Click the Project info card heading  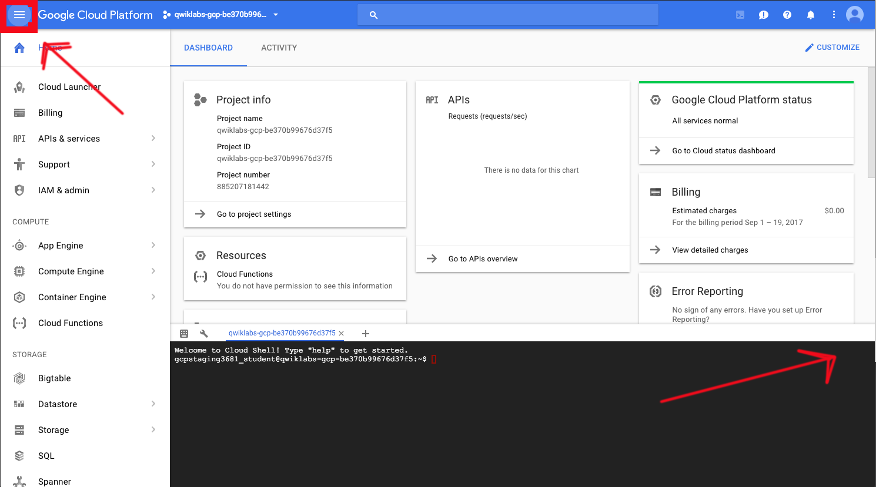click(x=243, y=100)
